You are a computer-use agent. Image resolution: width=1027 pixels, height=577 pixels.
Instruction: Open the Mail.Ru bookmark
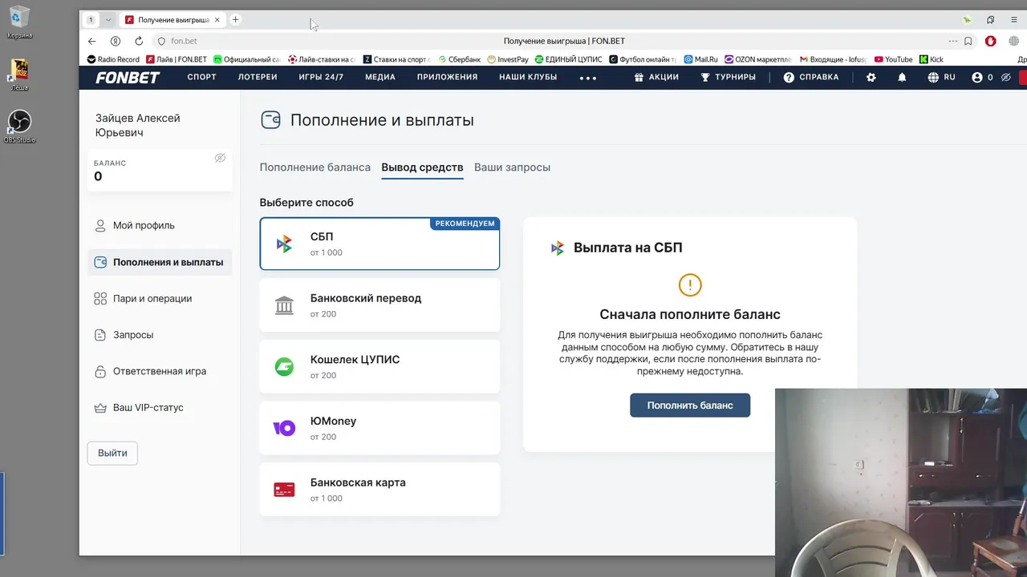[x=700, y=59]
